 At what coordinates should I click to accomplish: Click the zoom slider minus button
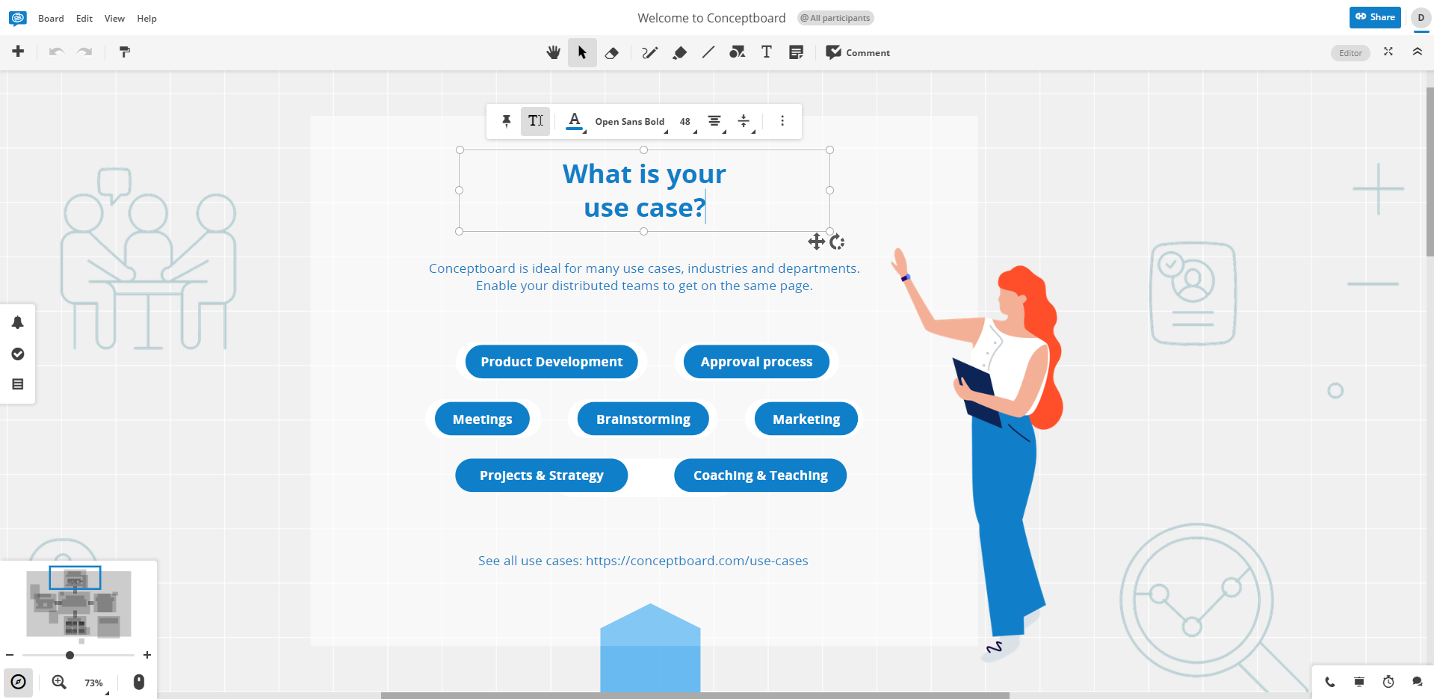pyautogui.click(x=10, y=655)
